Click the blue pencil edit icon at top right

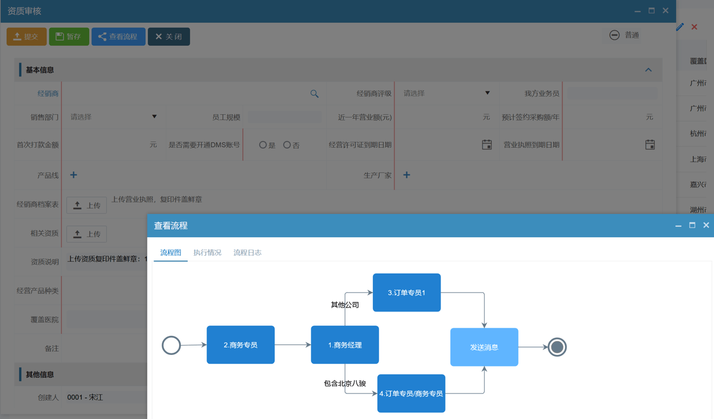(x=680, y=26)
